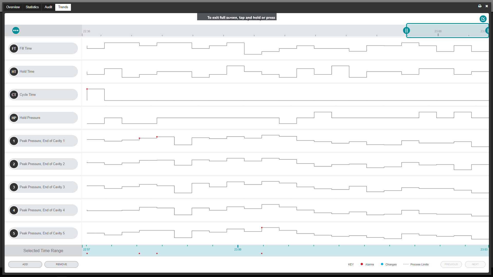Click the number 5 cavity badge

[x=14, y=233]
